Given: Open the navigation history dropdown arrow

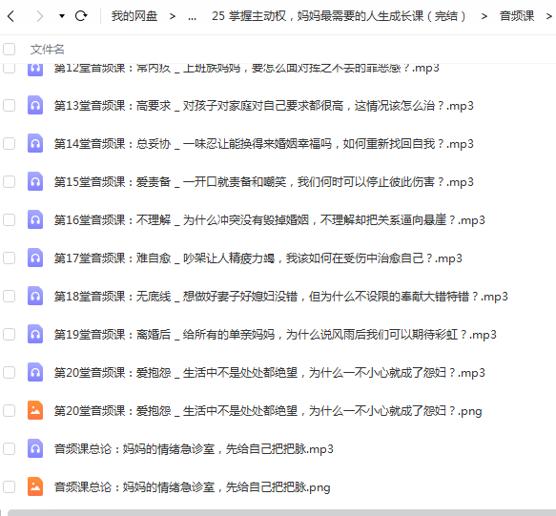Looking at the screenshot, I should click(62, 16).
